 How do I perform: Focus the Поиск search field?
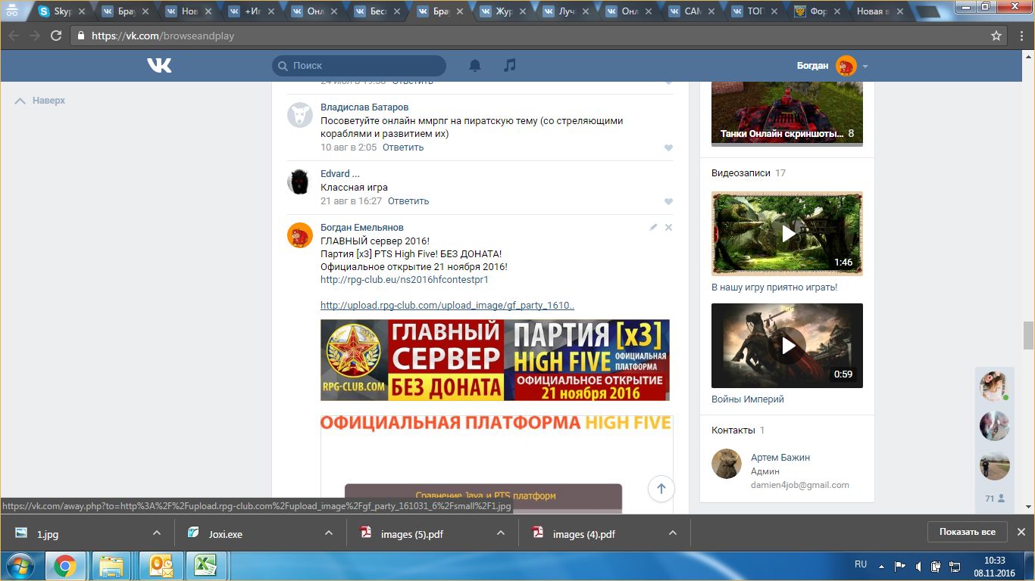359,66
